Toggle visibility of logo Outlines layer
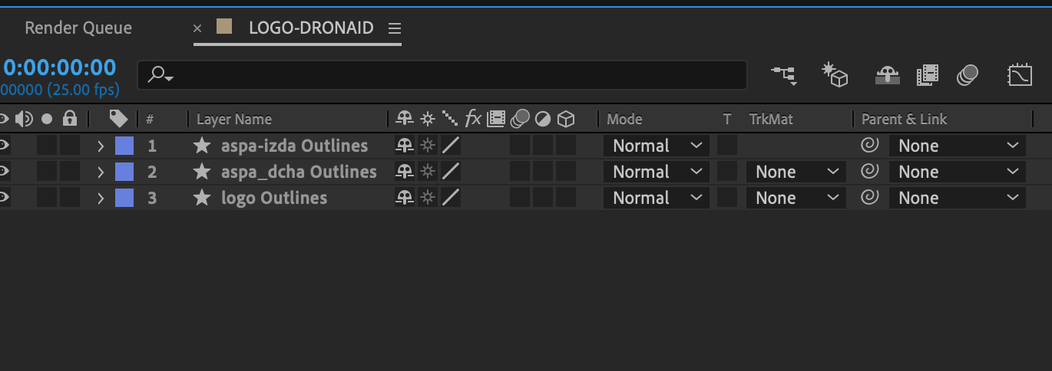 coord(4,198)
